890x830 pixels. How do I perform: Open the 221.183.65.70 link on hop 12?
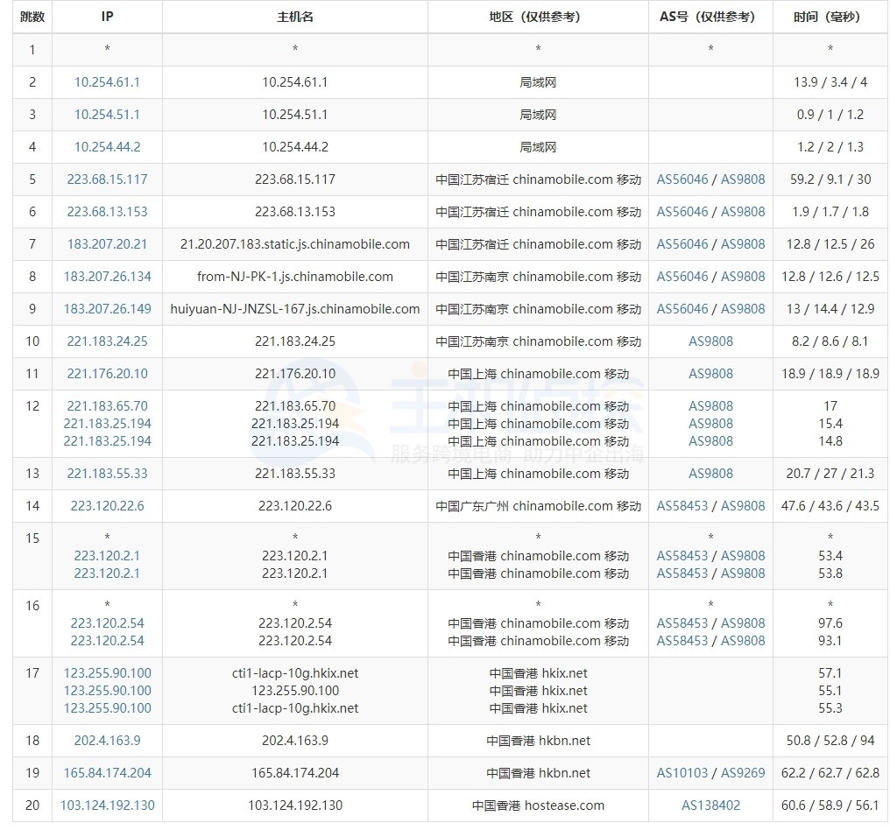(x=107, y=405)
